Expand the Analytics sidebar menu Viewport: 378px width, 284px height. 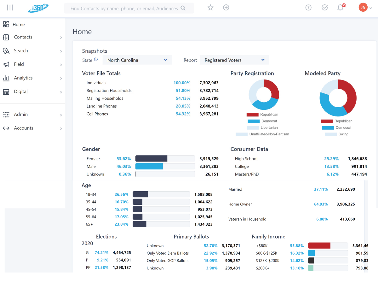(32, 78)
